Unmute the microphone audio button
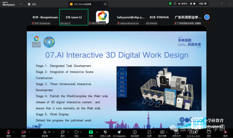Screen dimensions: 233x138 8,132
